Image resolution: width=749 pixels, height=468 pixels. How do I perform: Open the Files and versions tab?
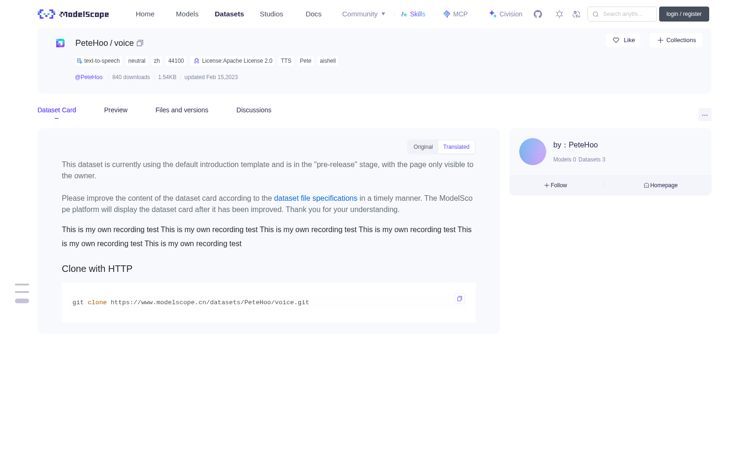pos(182,110)
